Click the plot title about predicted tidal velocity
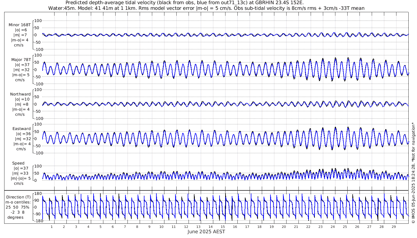This screenshot has width=417, height=238. click(185, 3)
